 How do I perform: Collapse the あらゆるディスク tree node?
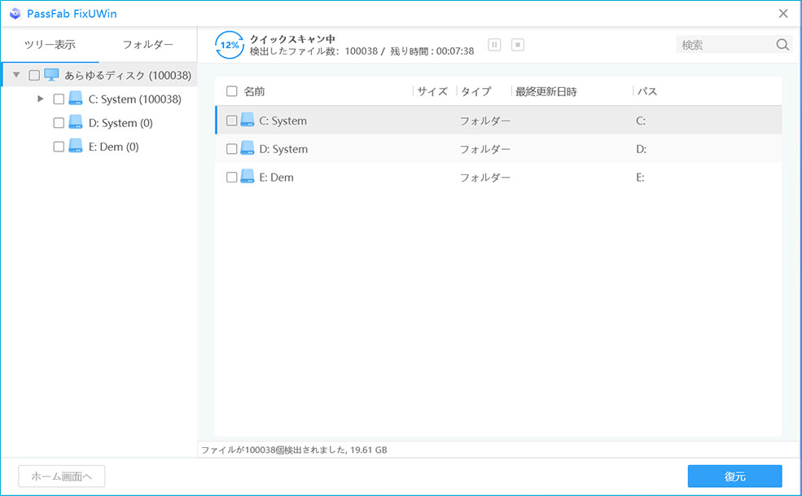[x=15, y=74]
